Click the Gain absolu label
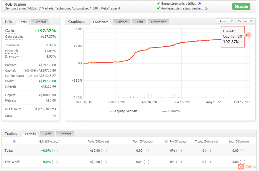 [14, 37]
